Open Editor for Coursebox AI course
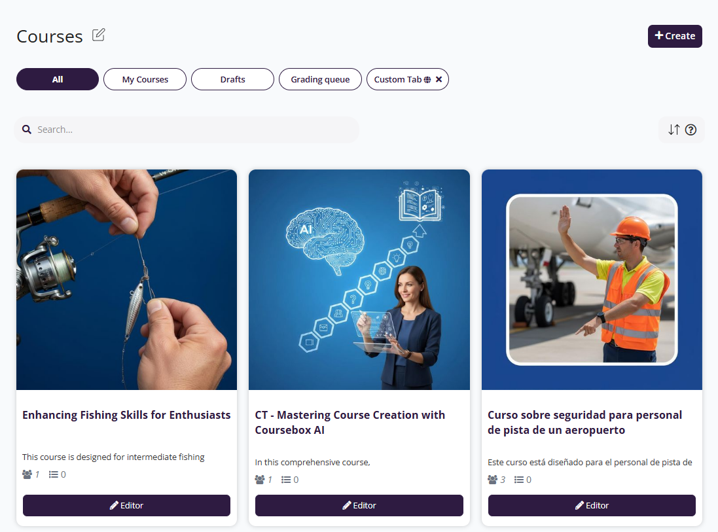 tap(359, 505)
